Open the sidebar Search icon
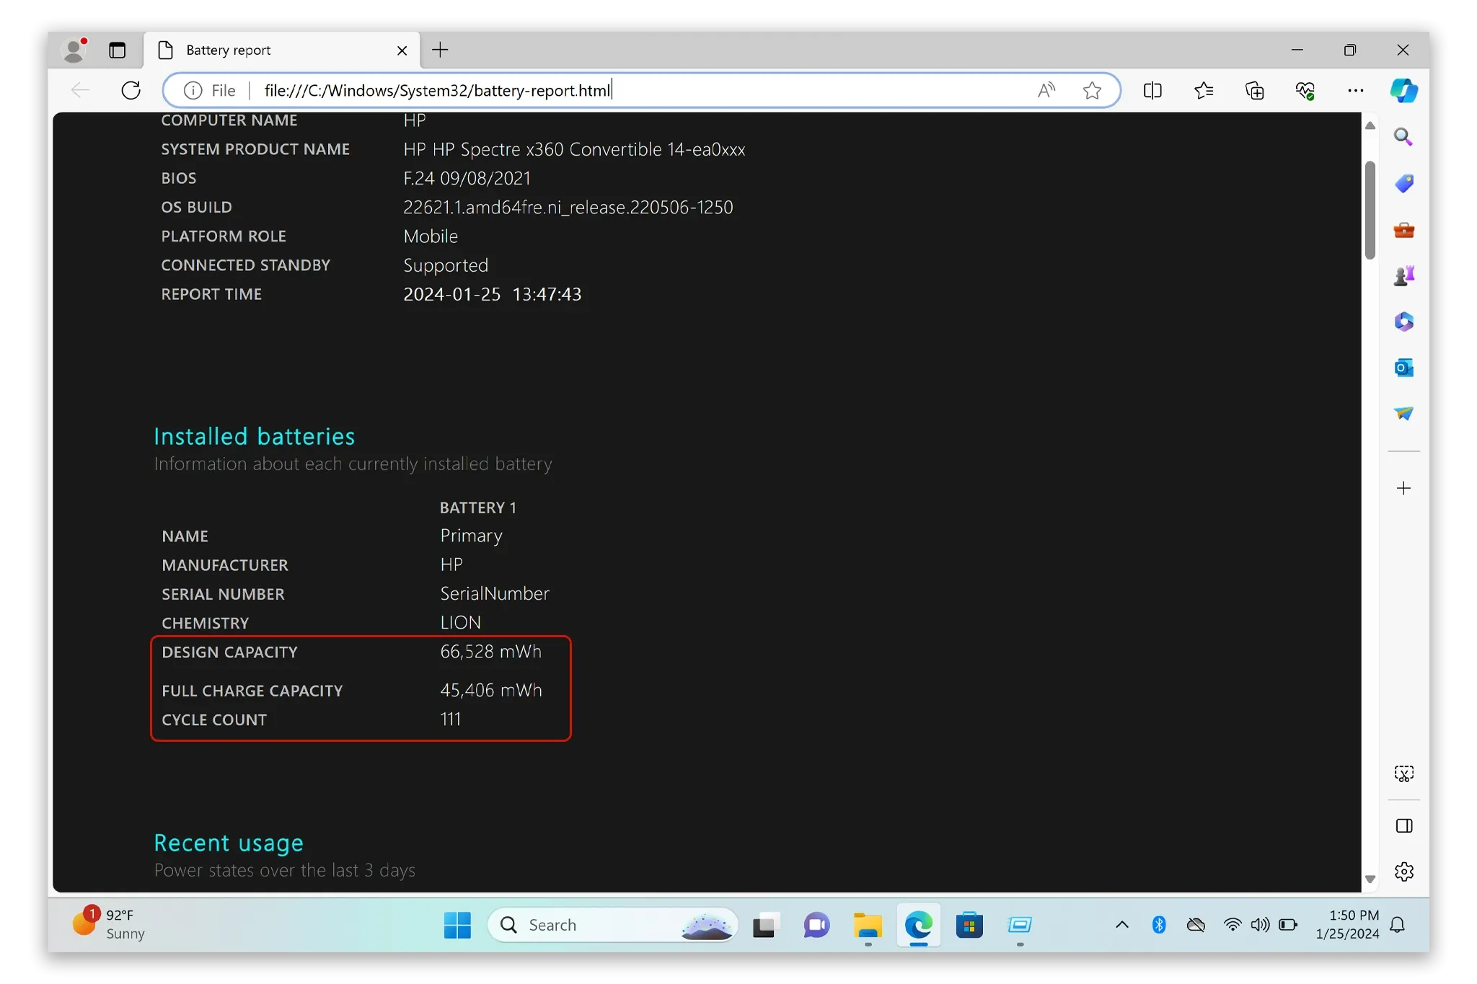The width and height of the screenshot is (1477, 984). coord(1403,137)
